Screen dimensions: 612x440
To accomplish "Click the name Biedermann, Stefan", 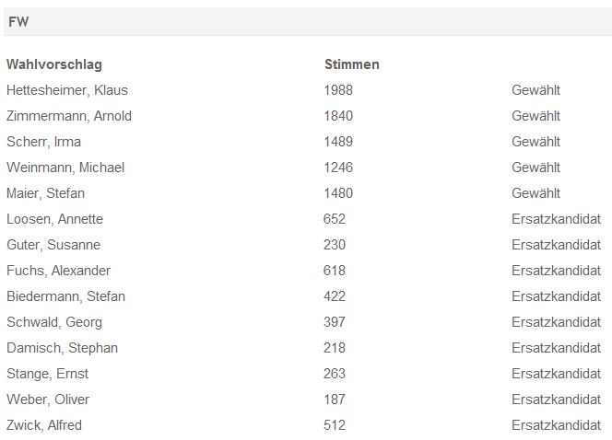I will pos(66,296).
